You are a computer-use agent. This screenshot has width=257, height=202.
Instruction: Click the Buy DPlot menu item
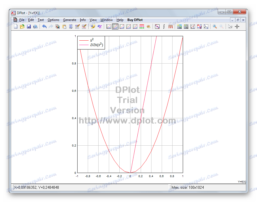click(x=135, y=20)
